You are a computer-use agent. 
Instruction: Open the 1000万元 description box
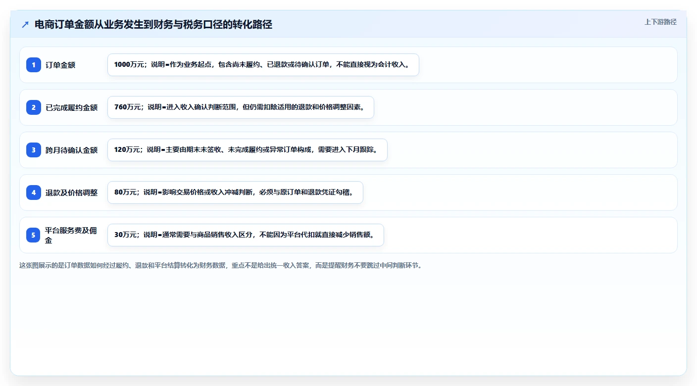click(263, 65)
